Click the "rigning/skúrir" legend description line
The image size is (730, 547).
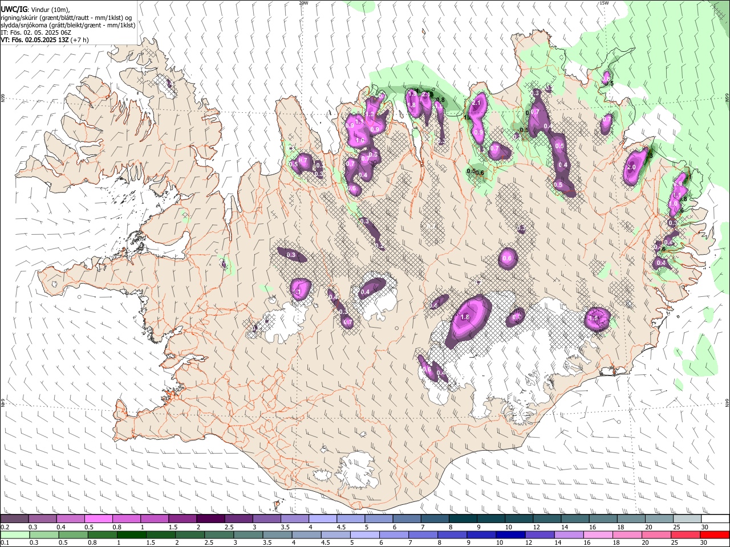point(66,18)
